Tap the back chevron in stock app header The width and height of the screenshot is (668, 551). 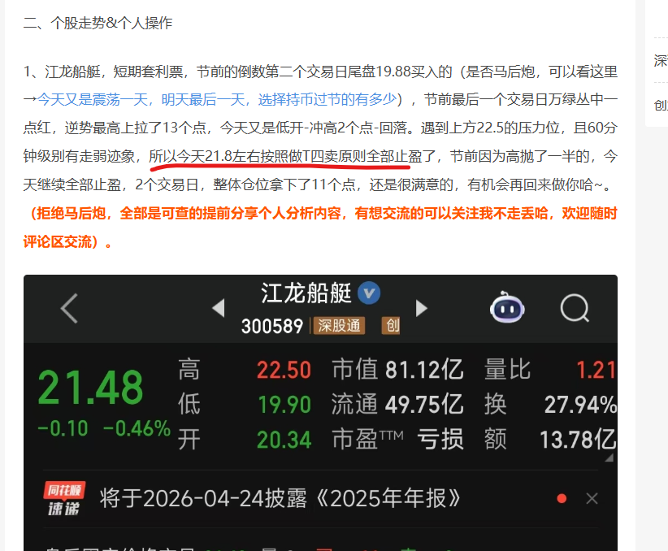[69, 308]
